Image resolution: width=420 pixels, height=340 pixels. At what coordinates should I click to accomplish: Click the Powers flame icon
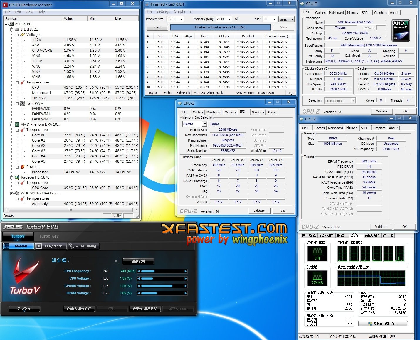pyautogui.click(x=23, y=167)
